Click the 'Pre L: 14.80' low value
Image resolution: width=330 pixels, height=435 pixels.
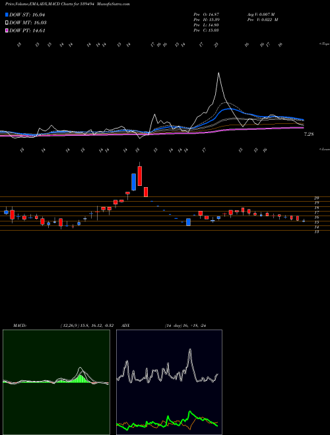206,25
